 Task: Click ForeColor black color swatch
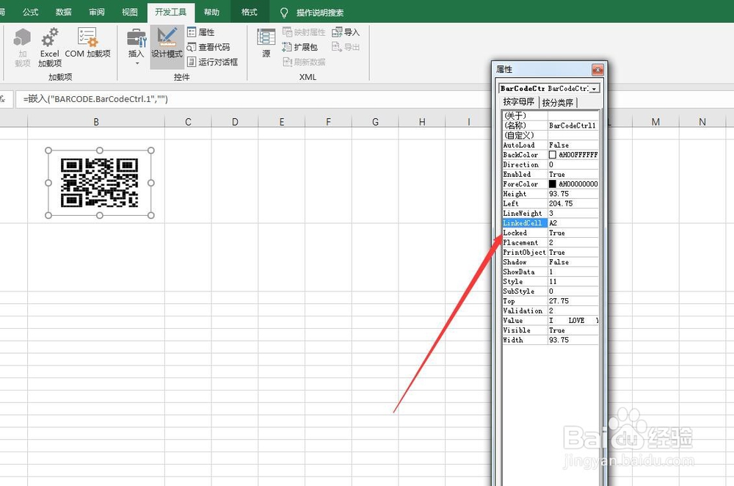[553, 184]
